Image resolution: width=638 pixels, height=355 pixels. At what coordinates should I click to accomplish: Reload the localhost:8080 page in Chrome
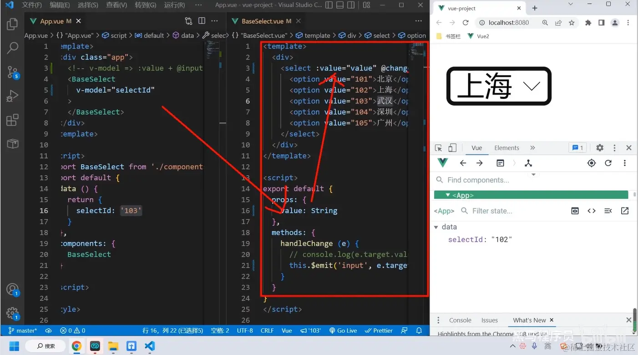(466, 23)
